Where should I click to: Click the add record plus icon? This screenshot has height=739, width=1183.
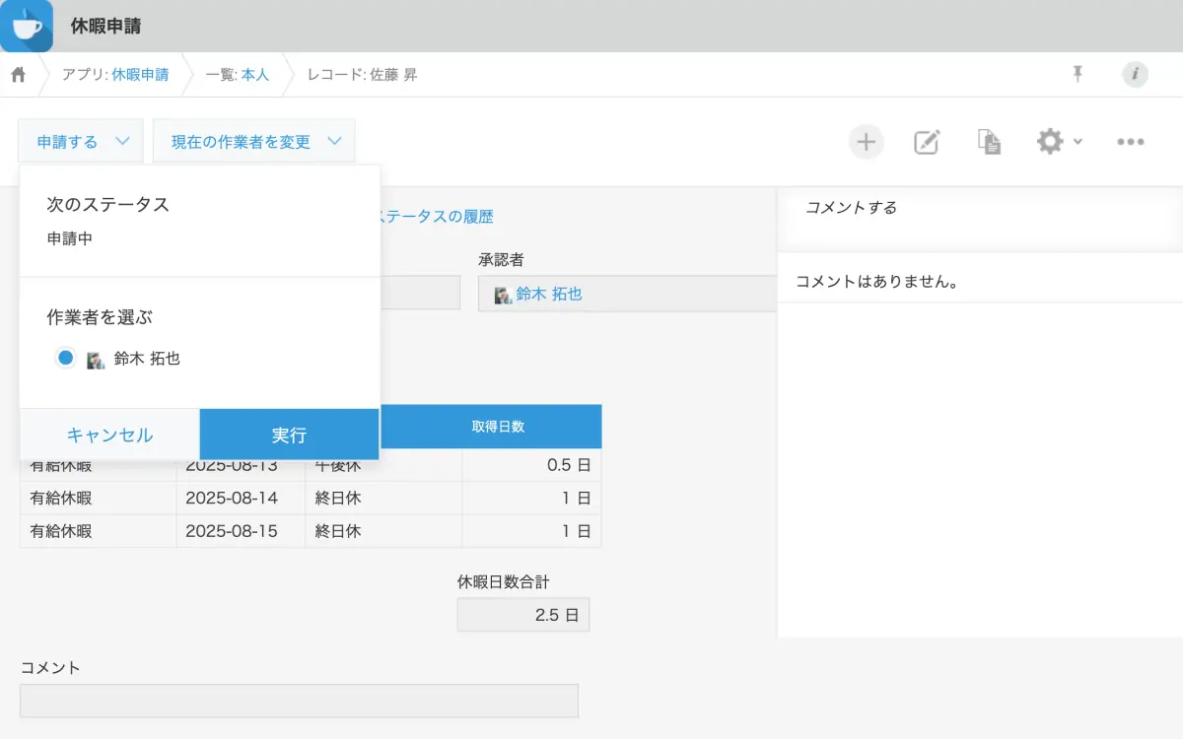pos(866,142)
